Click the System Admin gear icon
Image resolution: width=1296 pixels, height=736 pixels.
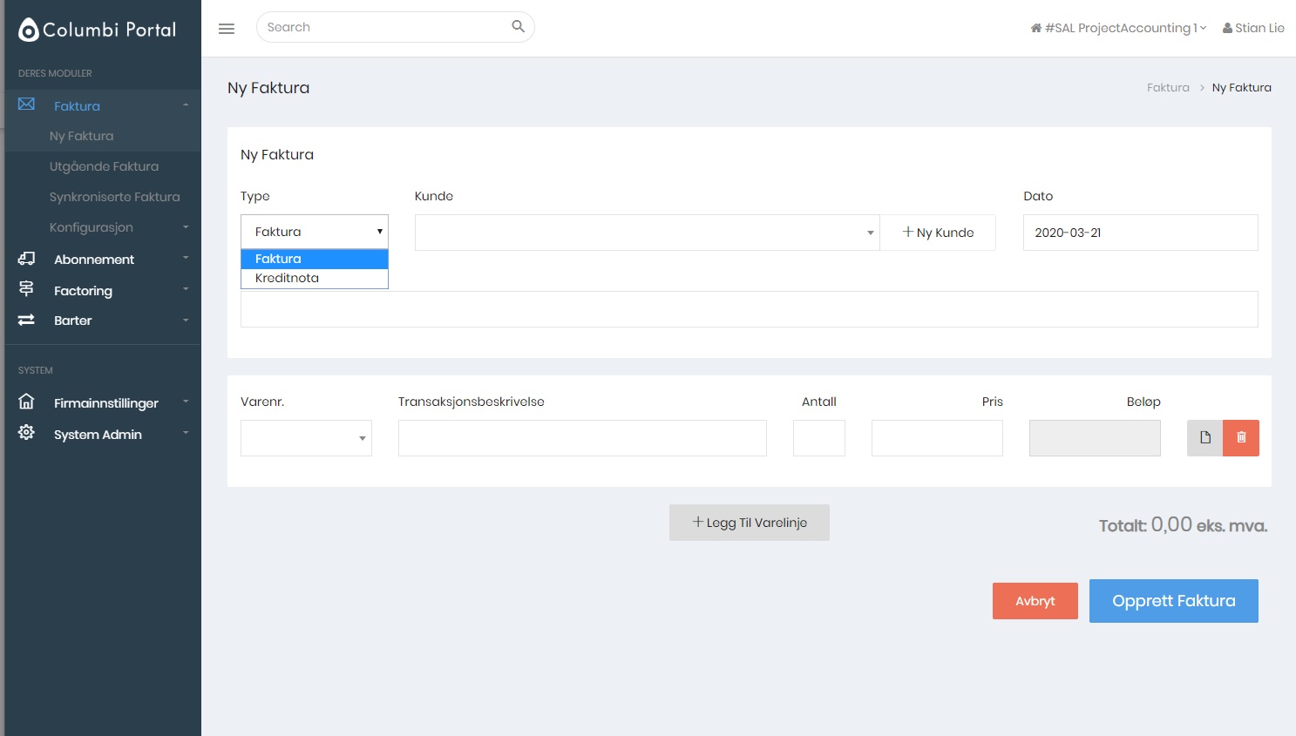tap(26, 433)
